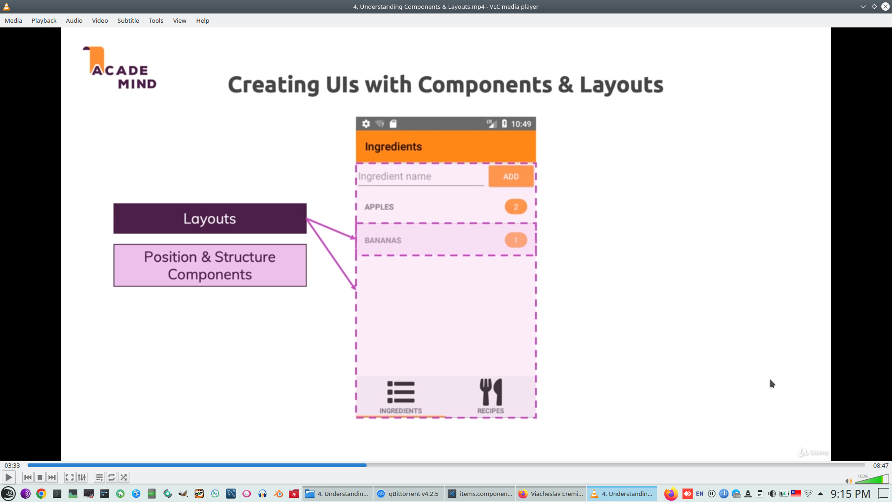Skip to previous media track
This screenshot has width=892, height=502.
tap(28, 477)
